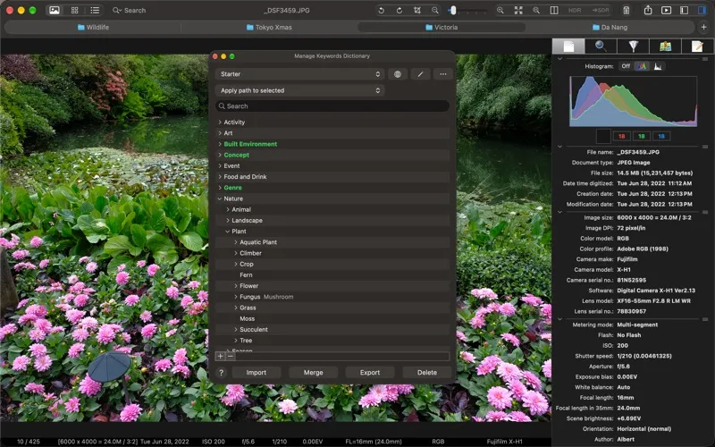The image size is (715, 447).
Task: Select the Moss keyword
Action: point(248,319)
